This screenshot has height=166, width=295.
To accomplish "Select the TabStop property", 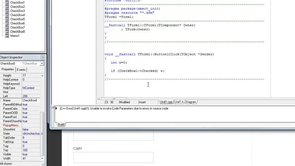I will [x=20, y=142].
